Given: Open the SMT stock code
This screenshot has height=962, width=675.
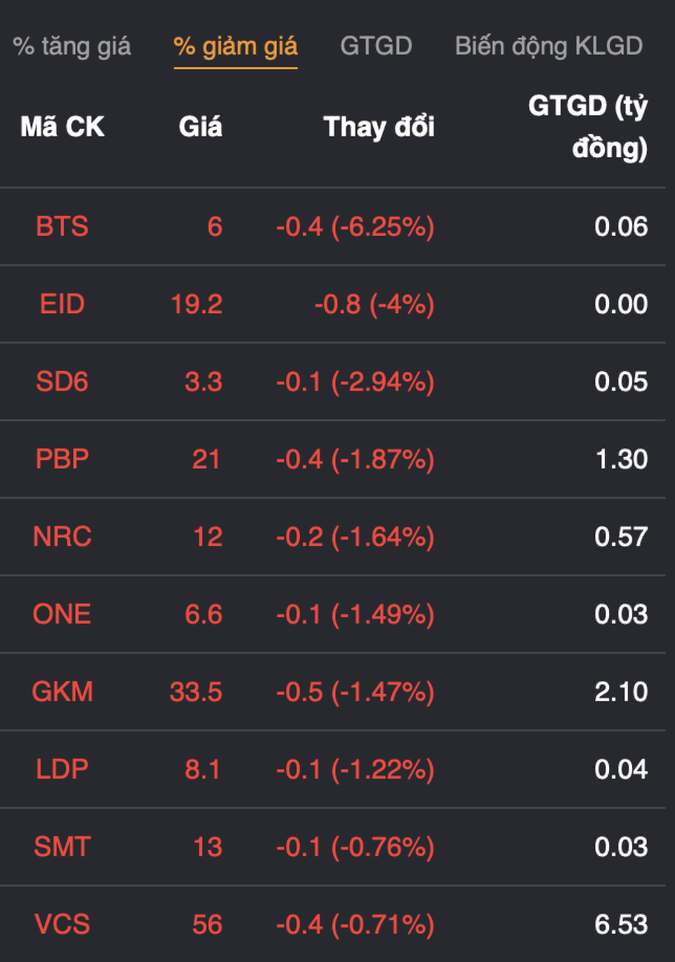Looking at the screenshot, I should (x=62, y=847).
